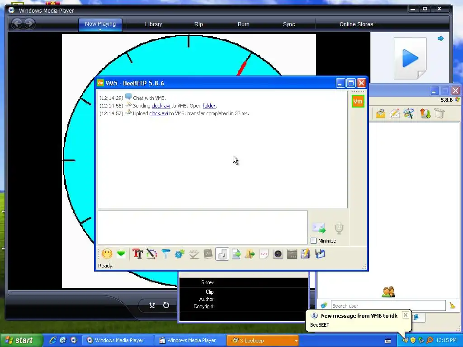This screenshot has width=463, height=347.
Task: Open Online Stores tab in Media Player
Action: click(356, 24)
